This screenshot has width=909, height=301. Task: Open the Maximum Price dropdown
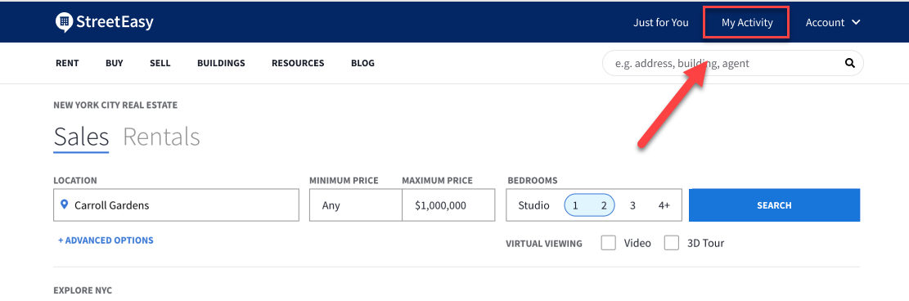[448, 205]
